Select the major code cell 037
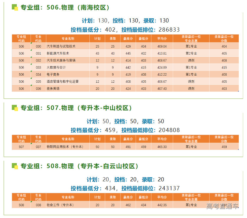Image resolution: width=247 pixels, height=218 pixels. [x=38, y=147]
